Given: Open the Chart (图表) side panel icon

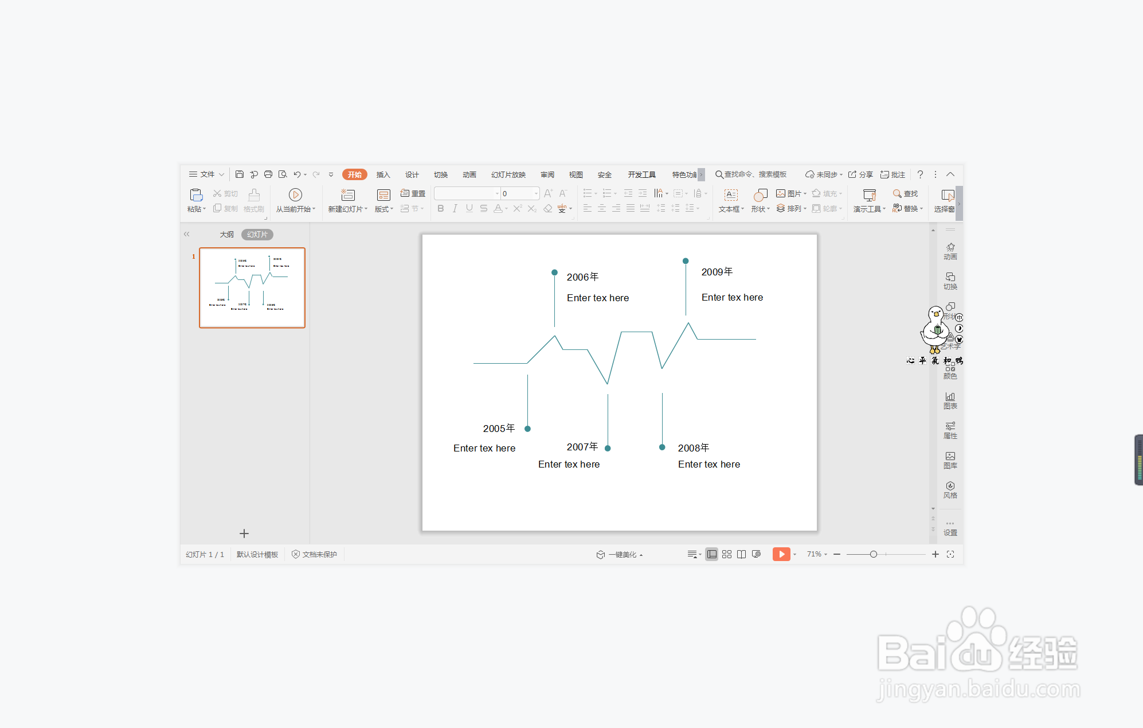Looking at the screenshot, I should pyautogui.click(x=950, y=400).
